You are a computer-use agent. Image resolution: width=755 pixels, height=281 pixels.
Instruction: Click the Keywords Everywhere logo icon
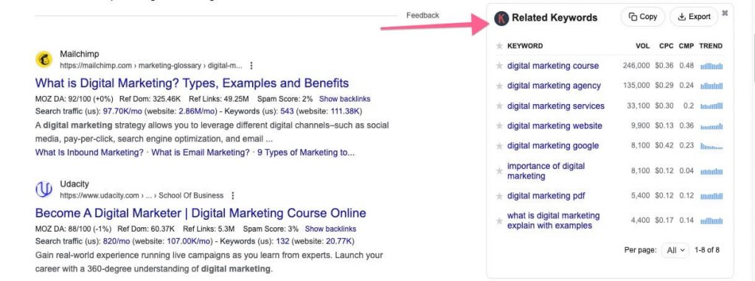(501, 18)
